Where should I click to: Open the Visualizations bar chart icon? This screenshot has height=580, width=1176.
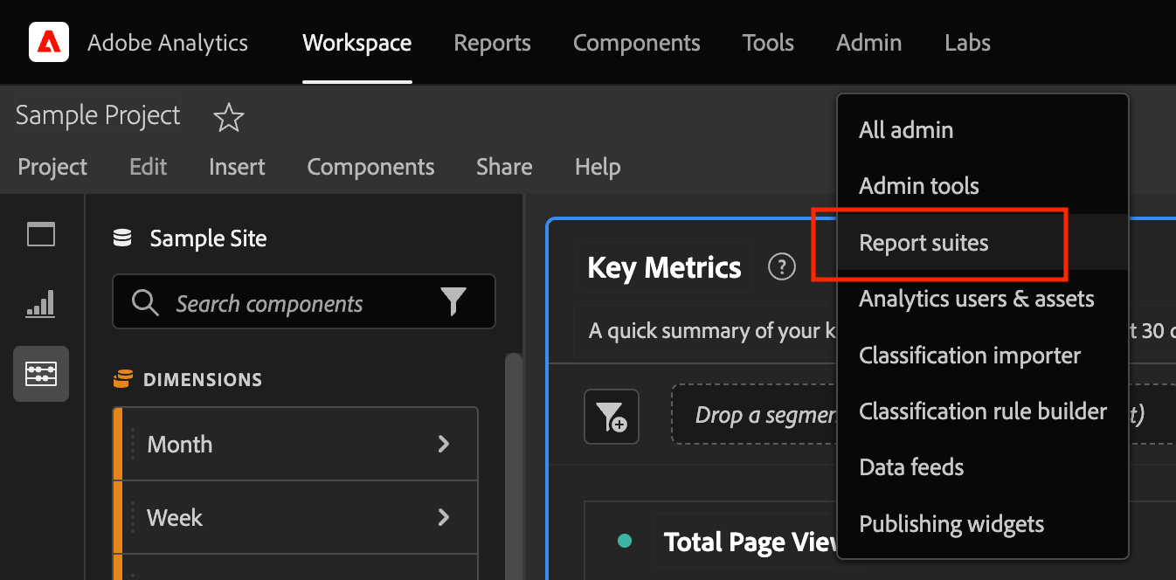point(41,303)
